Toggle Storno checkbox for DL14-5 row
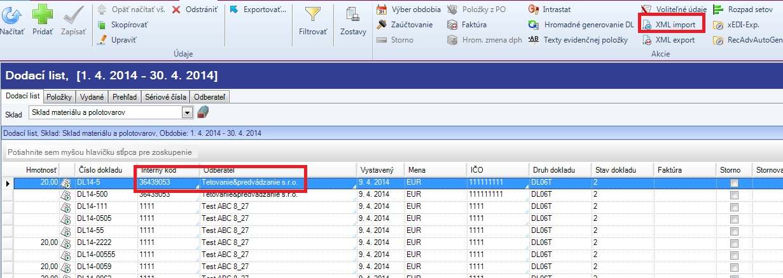 [x=734, y=183]
